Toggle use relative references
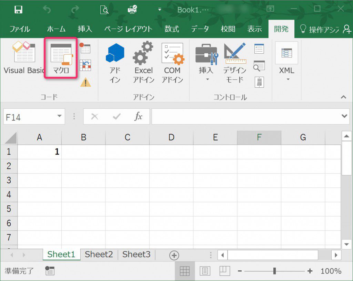This screenshot has height=281, width=353. 85,65
